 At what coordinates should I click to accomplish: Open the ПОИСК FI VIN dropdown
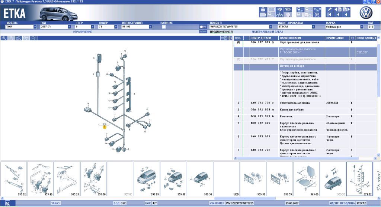click(x=271, y=27)
